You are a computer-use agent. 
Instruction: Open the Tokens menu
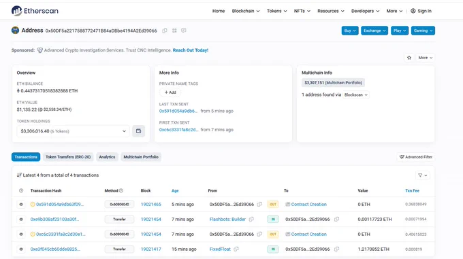tap(276, 11)
